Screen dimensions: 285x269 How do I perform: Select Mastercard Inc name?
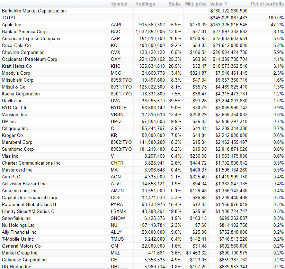pos(17,170)
